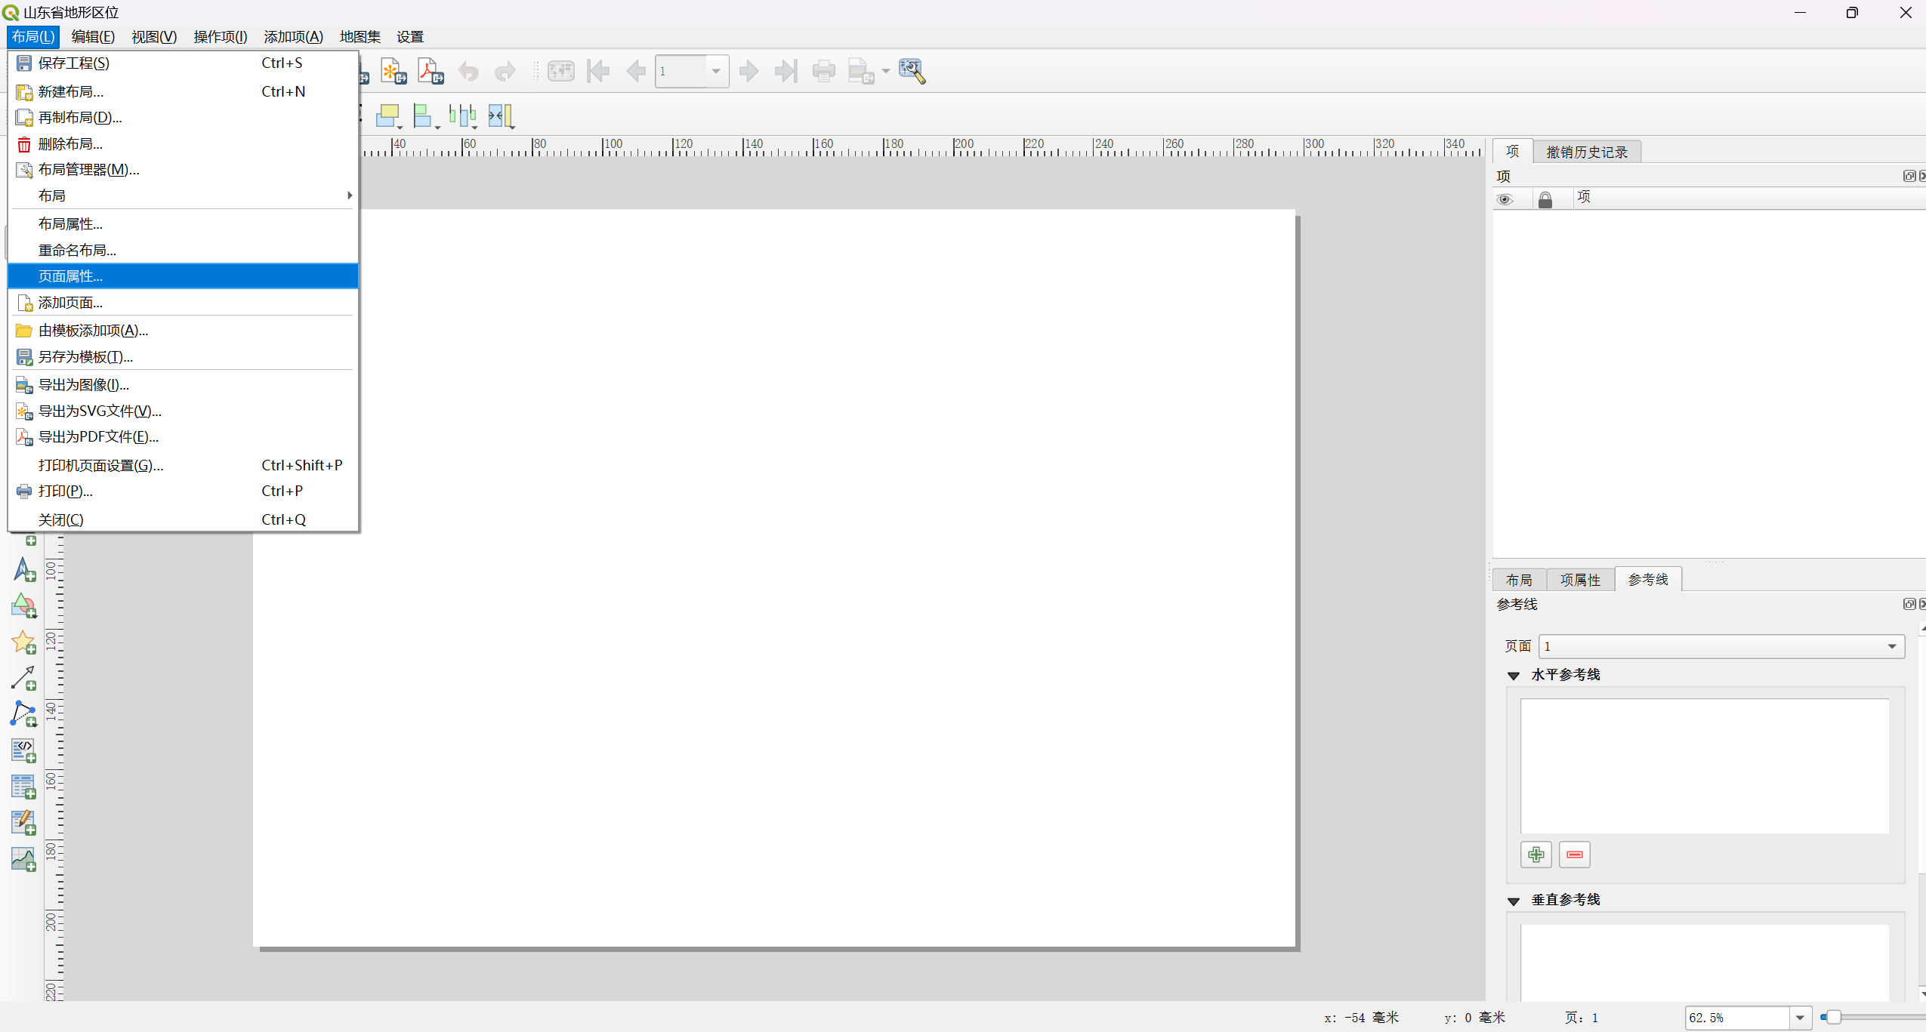Select the Add Fixed Table pencil tool
Image resolution: width=1926 pixels, height=1032 pixels.
[23, 823]
